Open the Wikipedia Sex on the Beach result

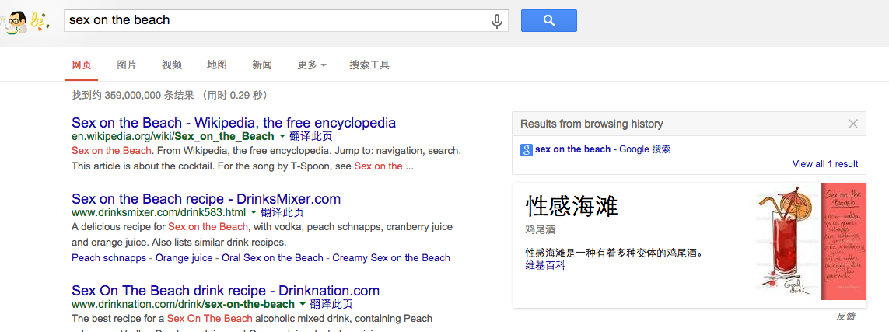pyautogui.click(x=233, y=123)
